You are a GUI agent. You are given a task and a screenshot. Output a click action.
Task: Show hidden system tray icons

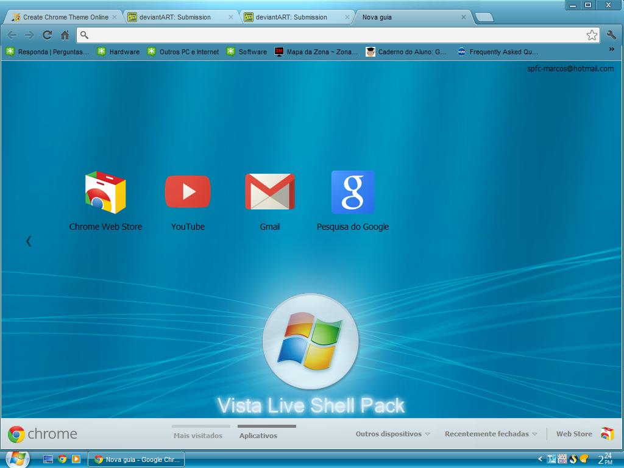tap(540, 459)
